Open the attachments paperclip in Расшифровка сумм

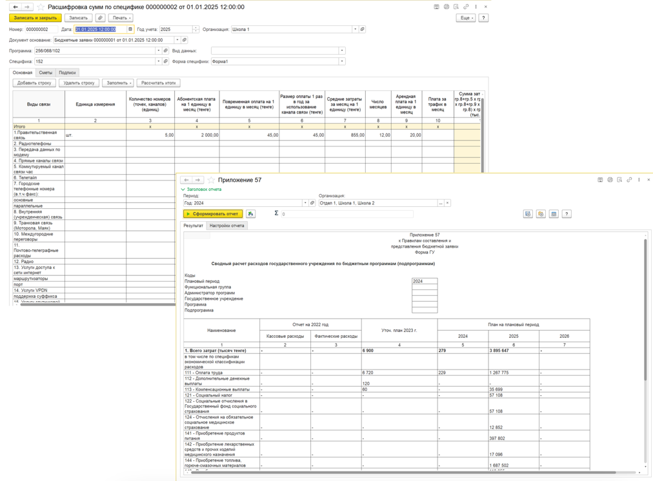[100, 18]
